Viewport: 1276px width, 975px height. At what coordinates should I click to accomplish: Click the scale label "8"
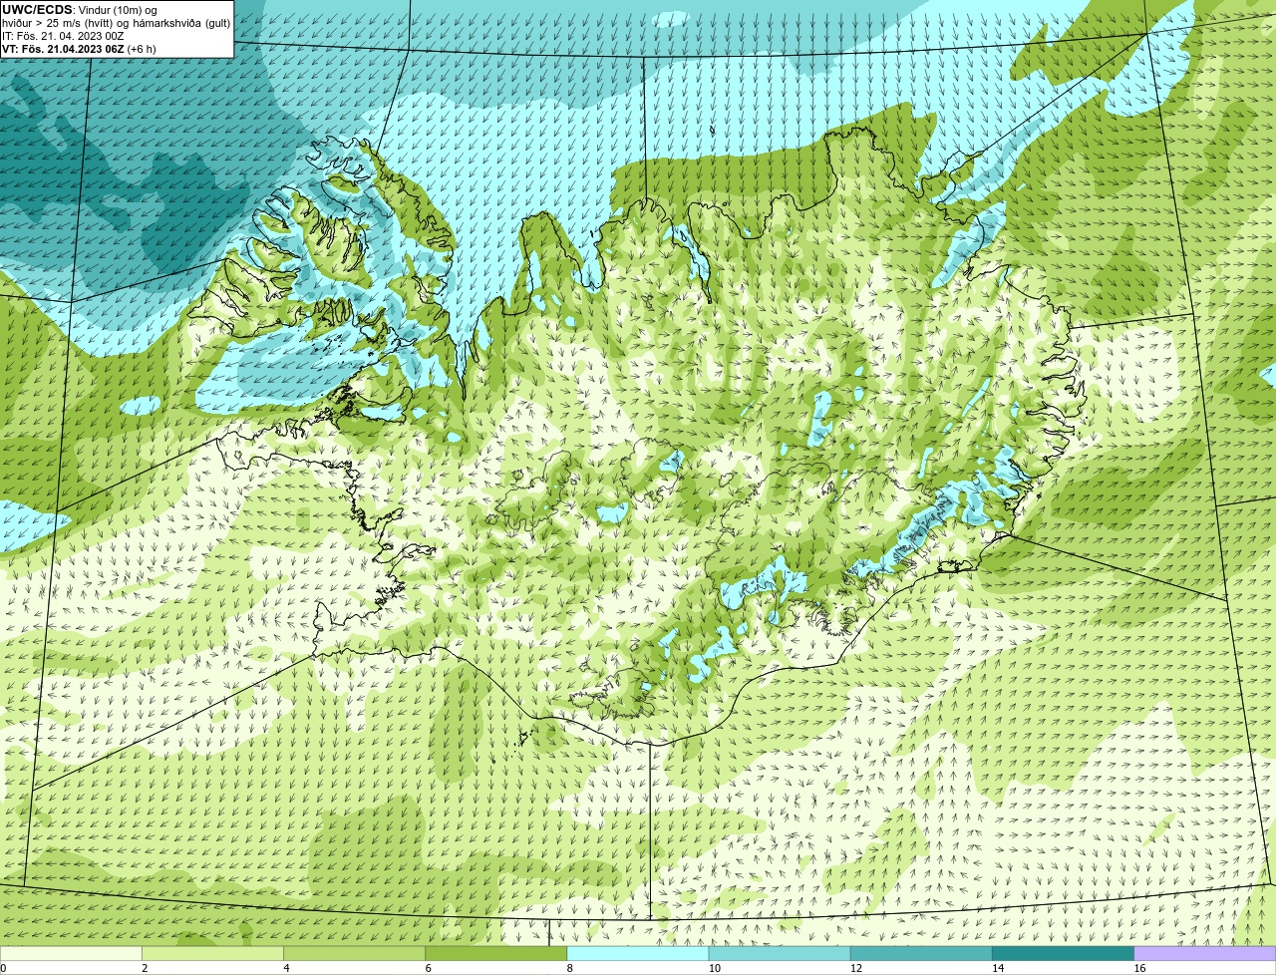569,968
